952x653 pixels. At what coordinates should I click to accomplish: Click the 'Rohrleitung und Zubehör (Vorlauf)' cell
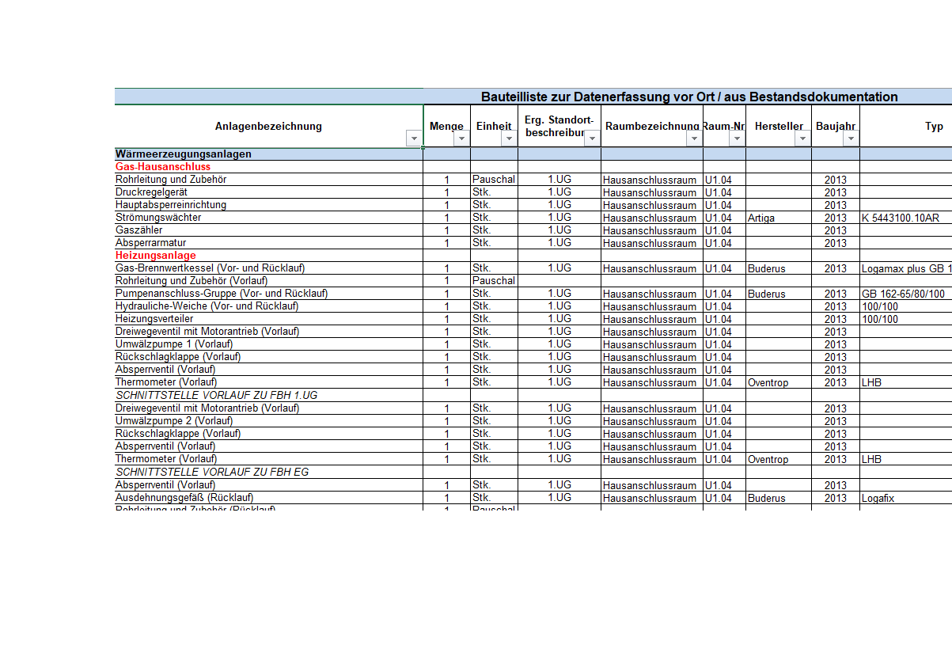269,281
